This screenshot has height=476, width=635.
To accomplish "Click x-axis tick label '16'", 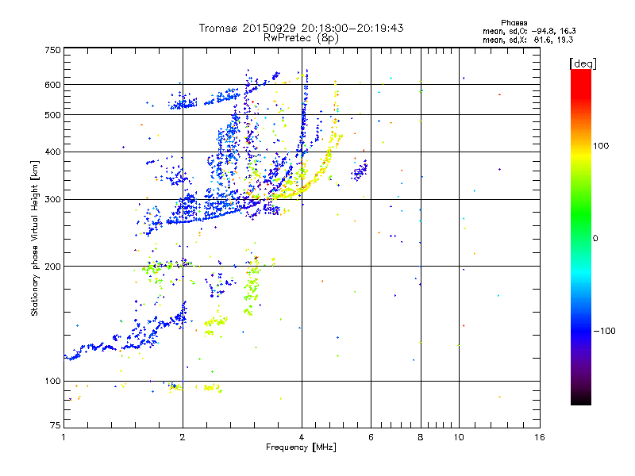I will click(540, 437).
